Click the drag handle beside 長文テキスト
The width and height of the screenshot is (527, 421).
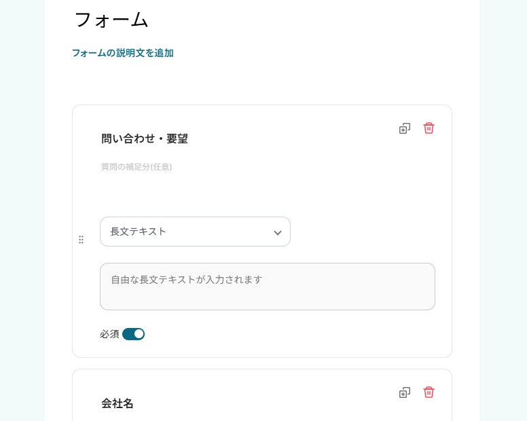81,240
